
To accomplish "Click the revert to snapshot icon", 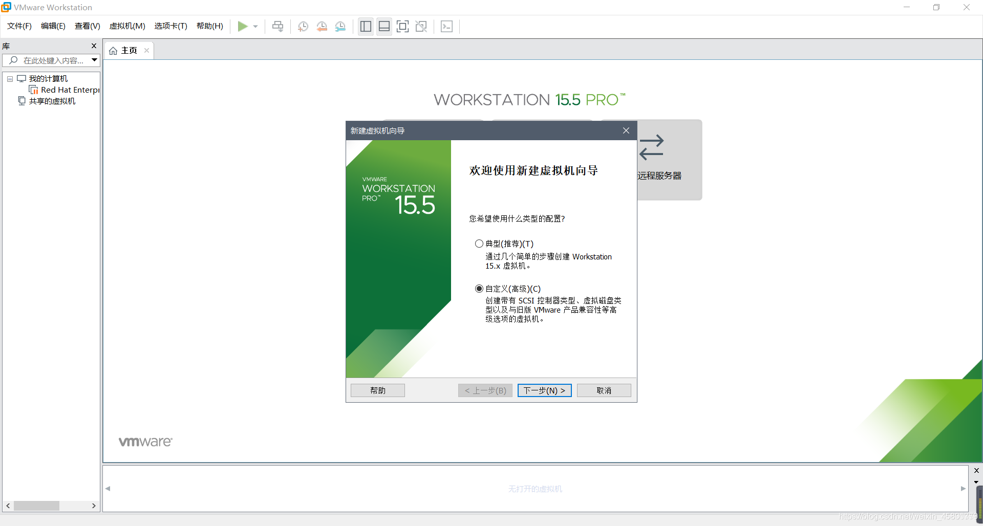I will pyautogui.click(x=322, y=26).
